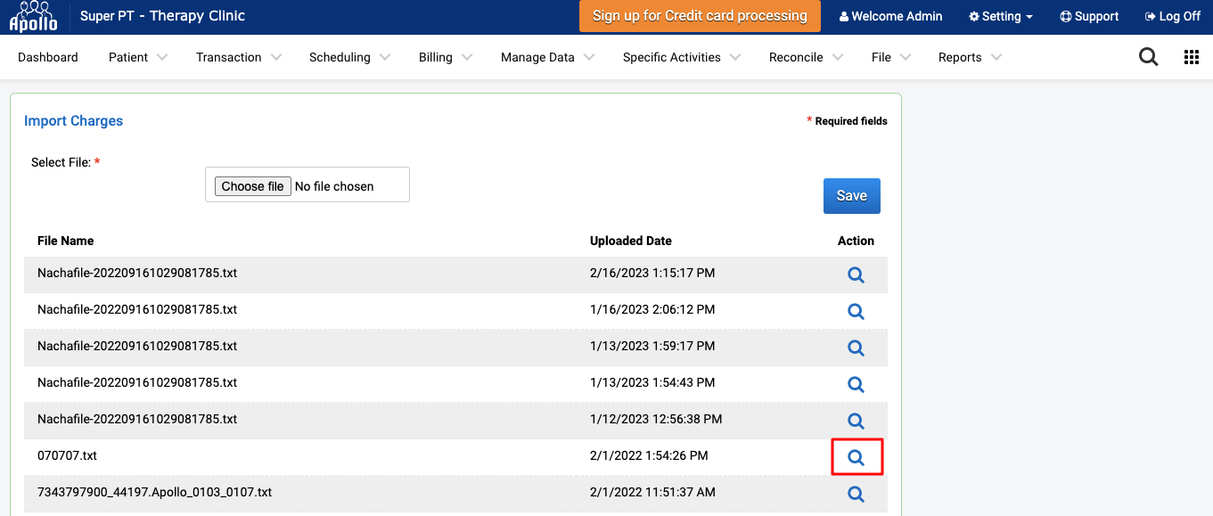Viewport: 1213px width, 516px height.
Task: Select the 070707.txt file name
Action: (67, 455)
